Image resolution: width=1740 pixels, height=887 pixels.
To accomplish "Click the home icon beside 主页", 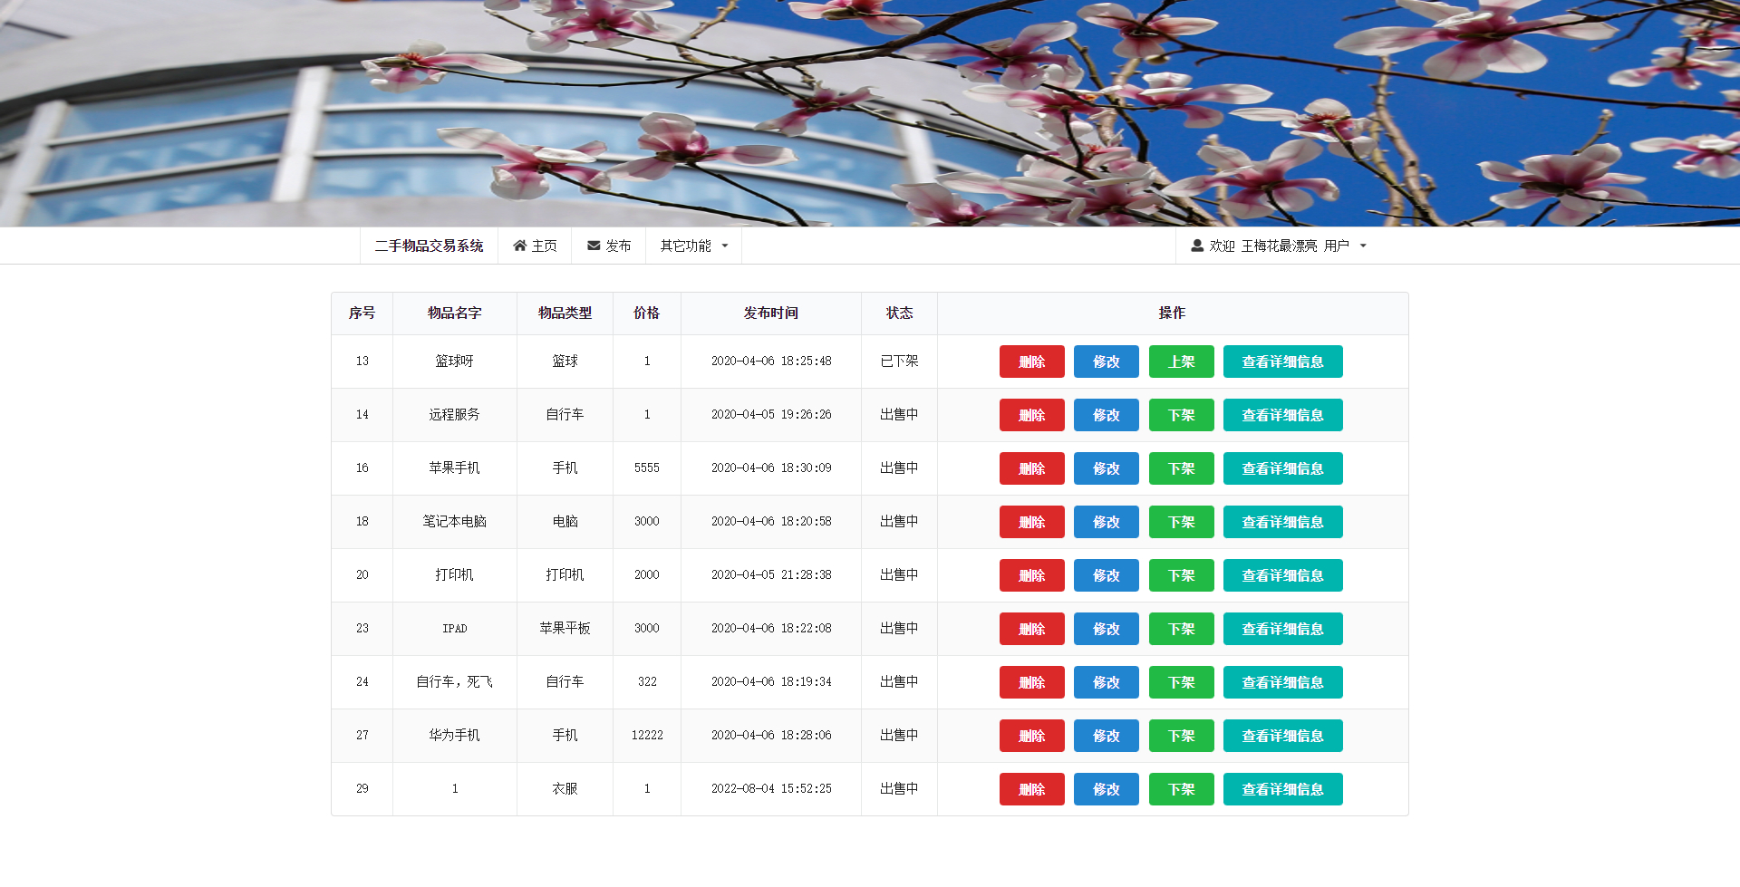I will click(x=518, y=245).
